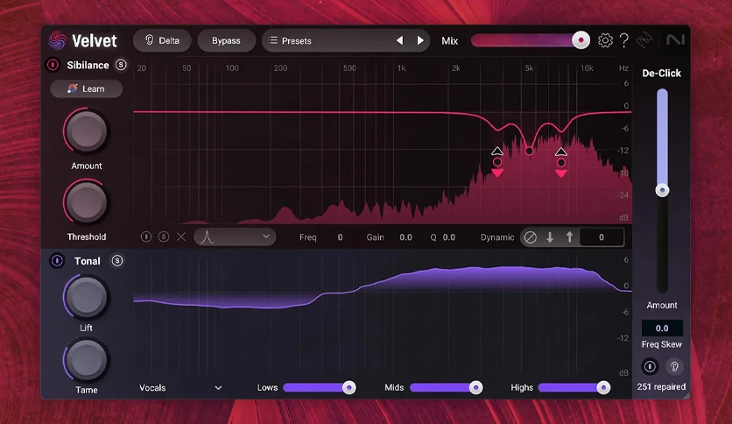
Task: Click the De-Click heading text
Action: [x=661, y=74]
